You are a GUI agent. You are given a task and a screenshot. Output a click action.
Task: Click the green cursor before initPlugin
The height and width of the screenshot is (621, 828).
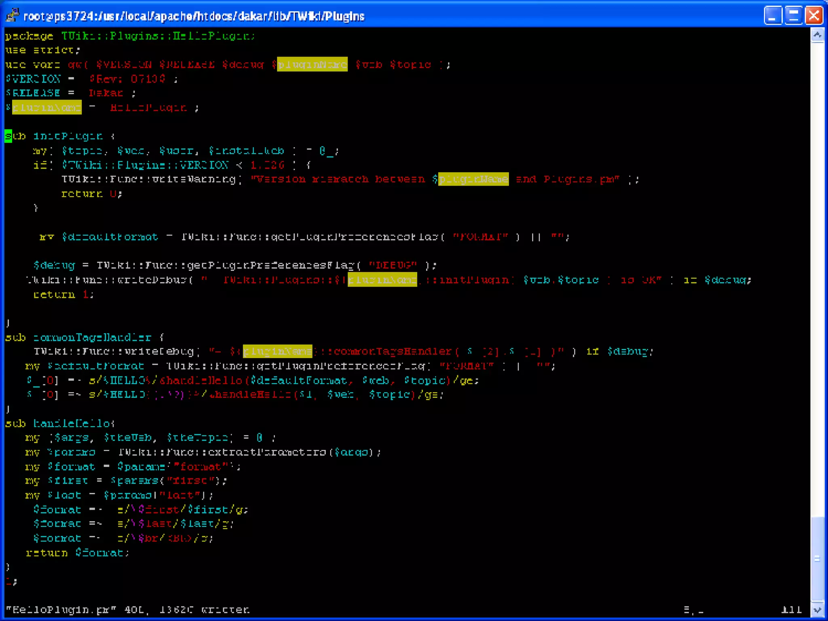tap(8, 136)
